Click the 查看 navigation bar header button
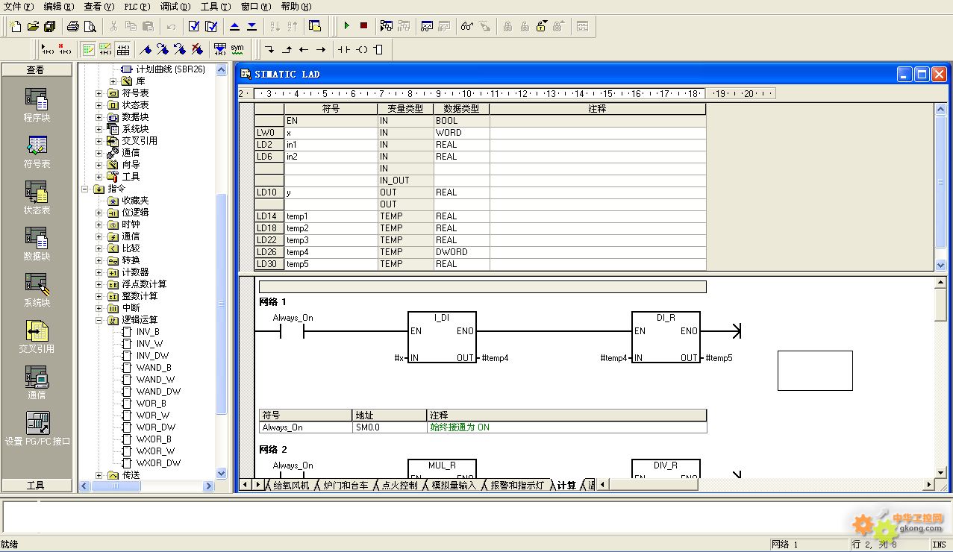Screen dimensions: 953x552 pos(36,69)
